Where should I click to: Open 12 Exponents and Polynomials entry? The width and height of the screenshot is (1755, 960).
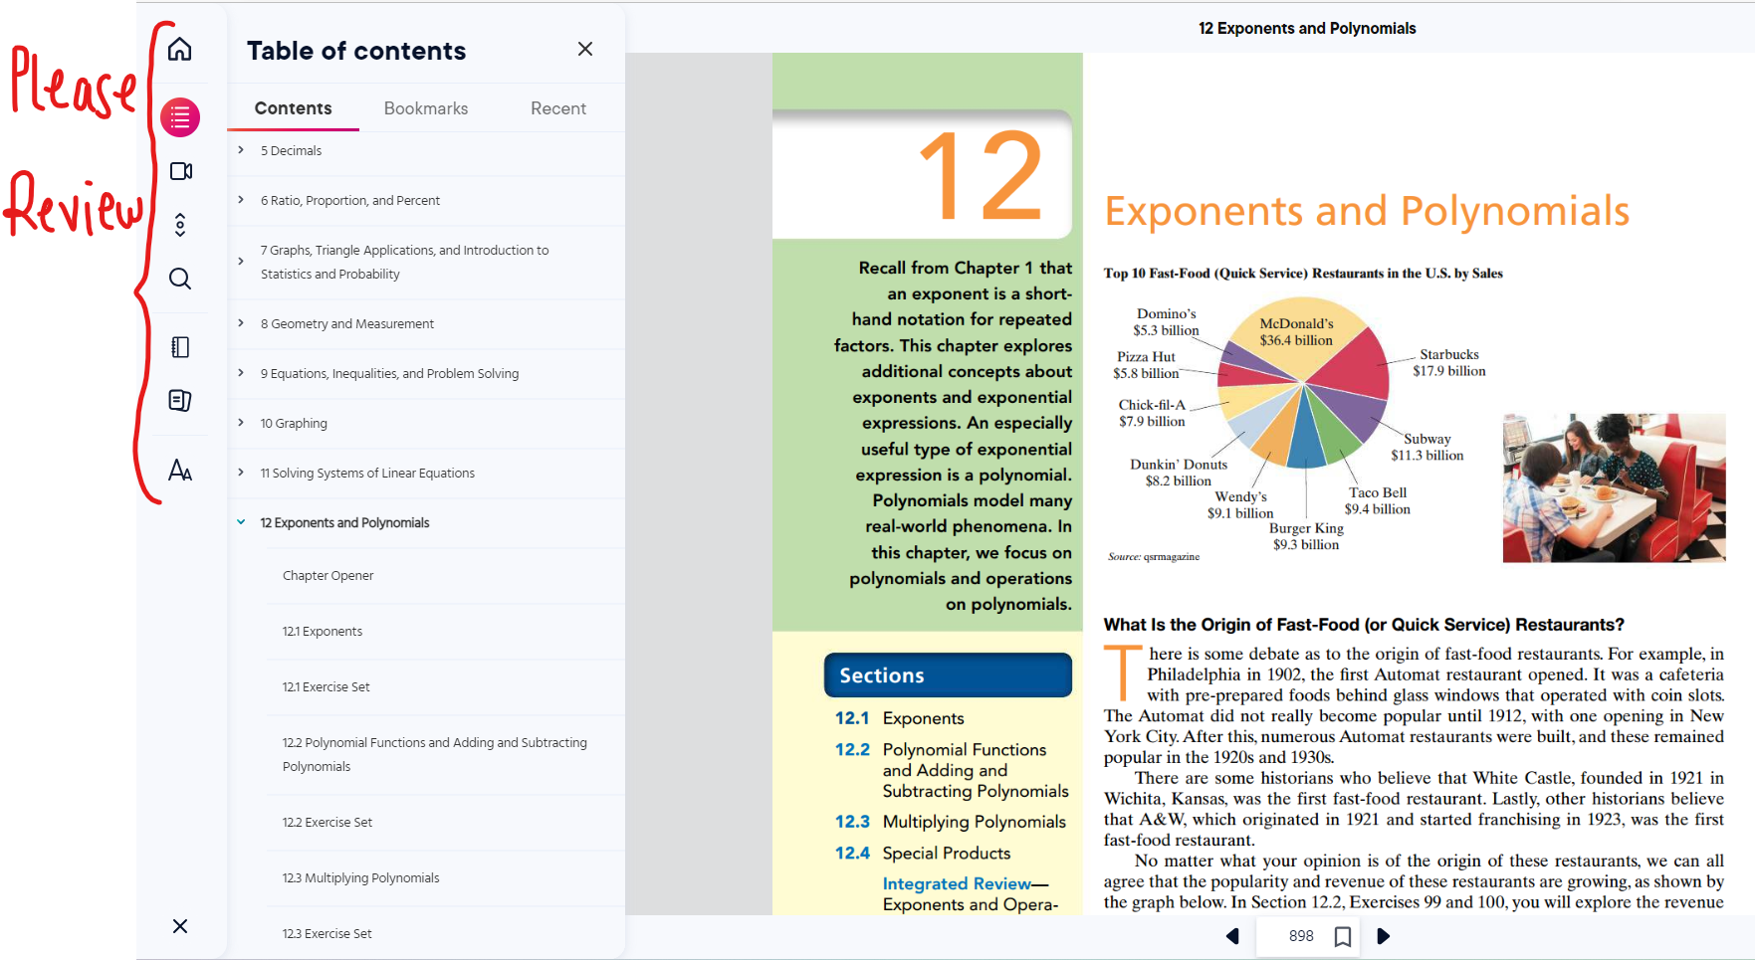point(344,523)
